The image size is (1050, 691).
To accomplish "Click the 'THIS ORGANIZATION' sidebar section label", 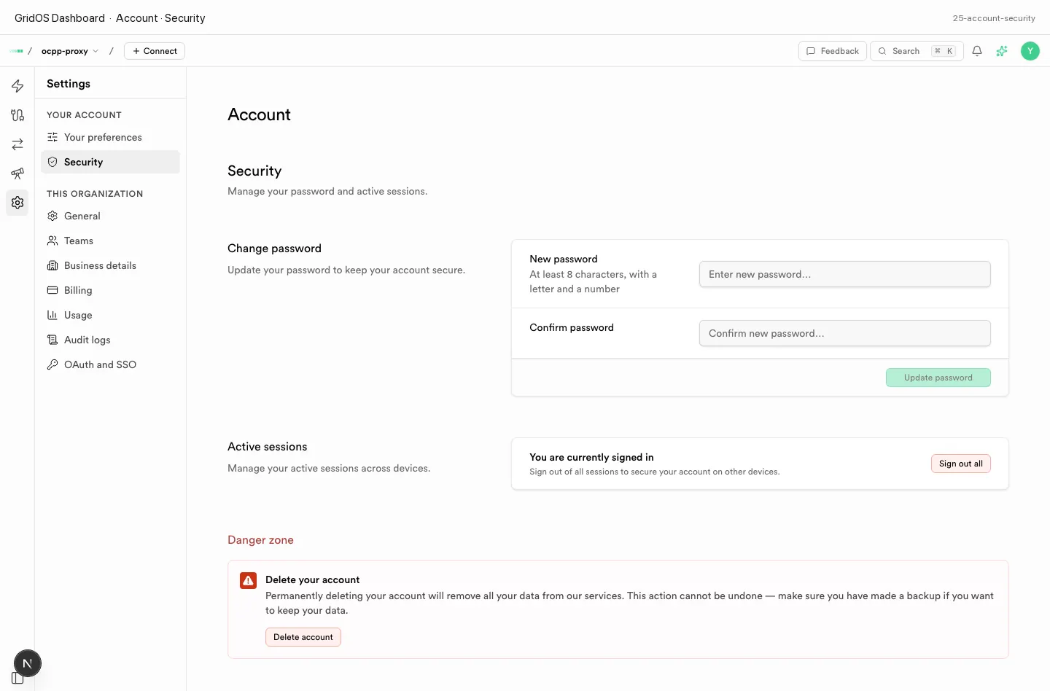I will tap(95, 194).
